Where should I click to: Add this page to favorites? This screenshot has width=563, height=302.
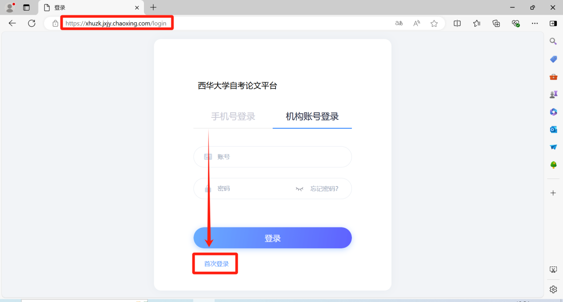(x=434, y=24)
